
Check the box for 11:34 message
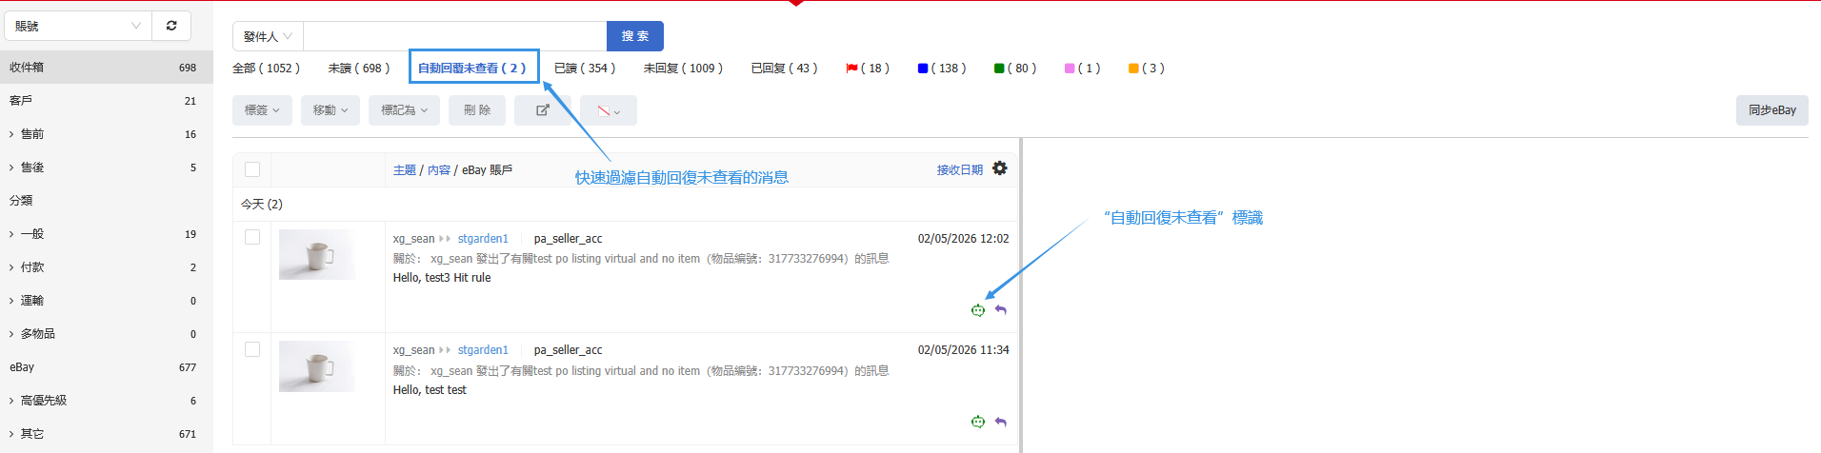[x=252, y=349]
